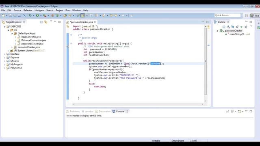
Task: Run the program with green Run icon
Action: coord(37,15)
